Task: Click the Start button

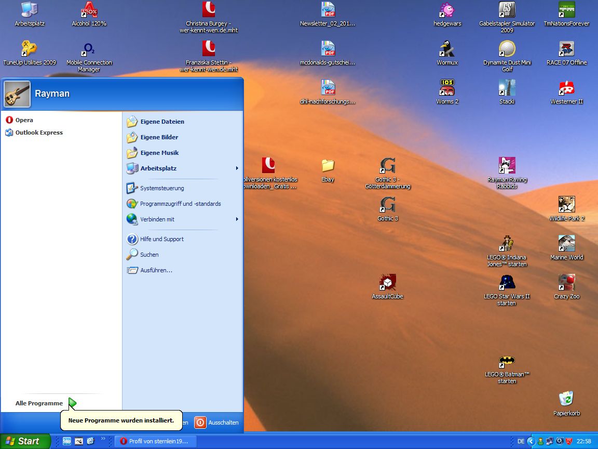Action: tap(25, 441)
